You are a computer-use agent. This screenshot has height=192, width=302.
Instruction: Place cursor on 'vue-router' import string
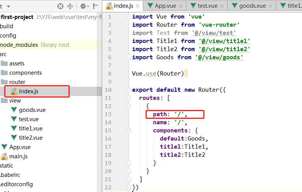click(x=219, y=25)
